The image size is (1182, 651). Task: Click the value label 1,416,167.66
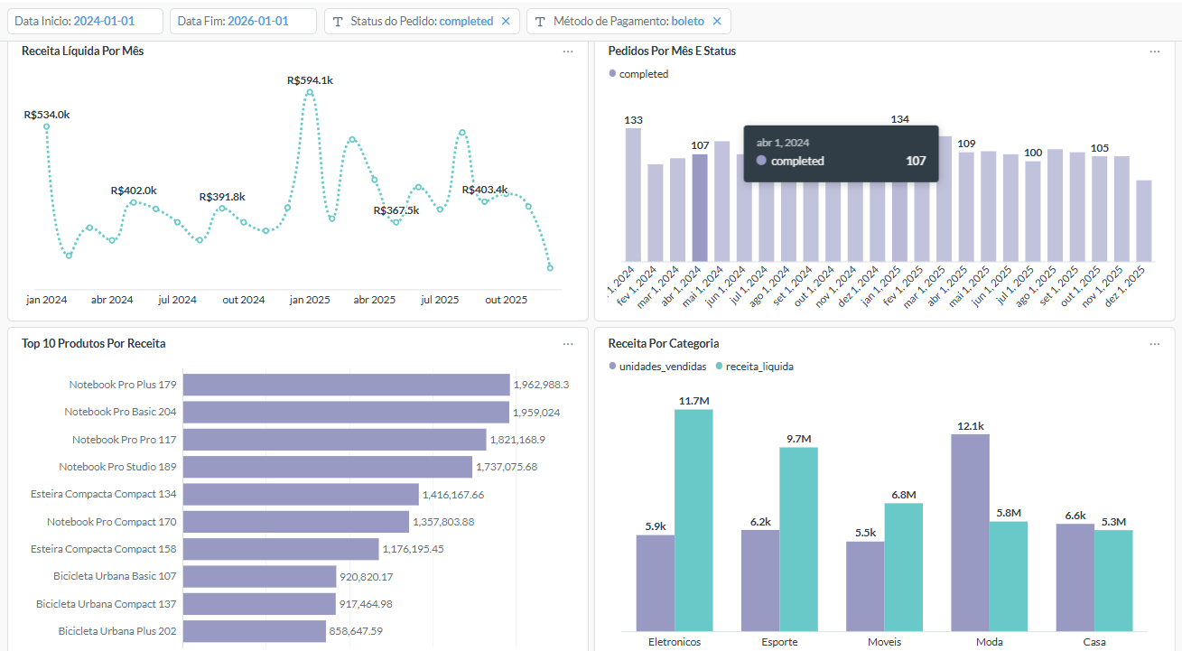tap(453, 495)
